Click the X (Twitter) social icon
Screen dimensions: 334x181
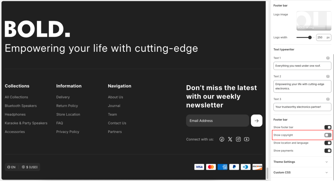230,139
